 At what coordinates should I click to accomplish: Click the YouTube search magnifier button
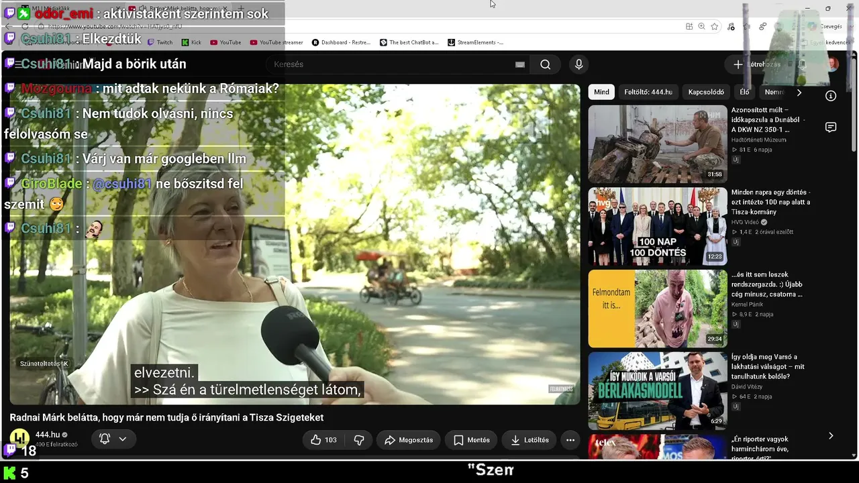click(545, 64)
